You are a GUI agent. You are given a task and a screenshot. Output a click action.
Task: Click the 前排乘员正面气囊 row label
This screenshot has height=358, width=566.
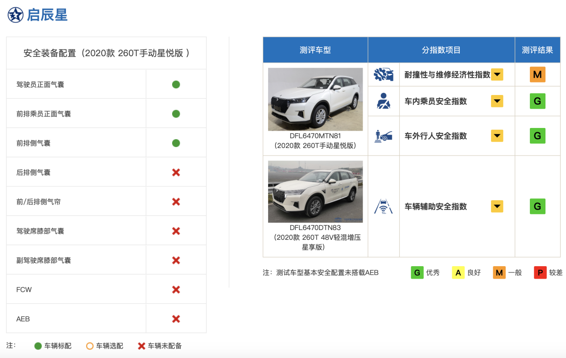click(x=44, y=114)
